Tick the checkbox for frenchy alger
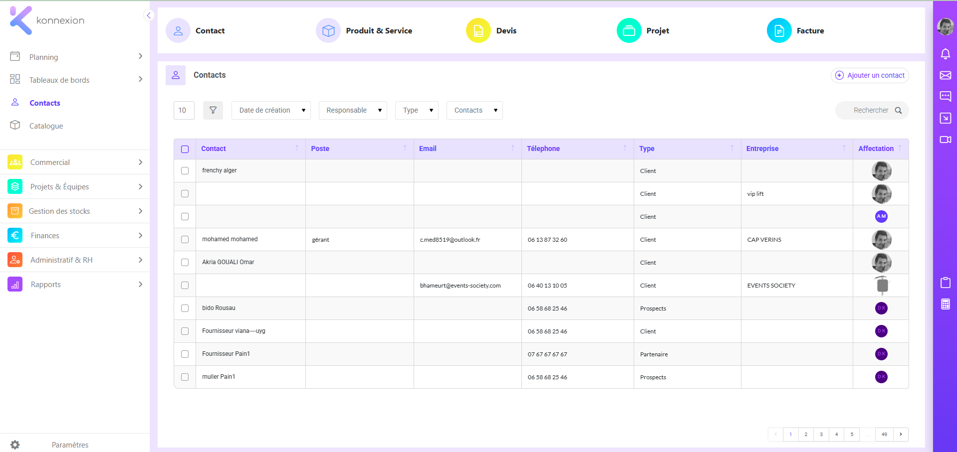This screenshot has height=452, width=957. coord(185,170)
